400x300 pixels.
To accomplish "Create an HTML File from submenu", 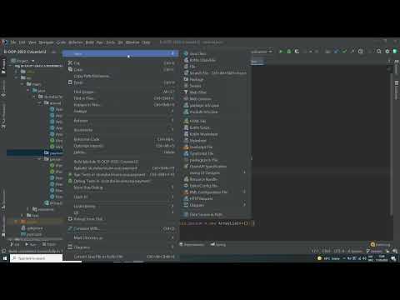I will [216, 121].
